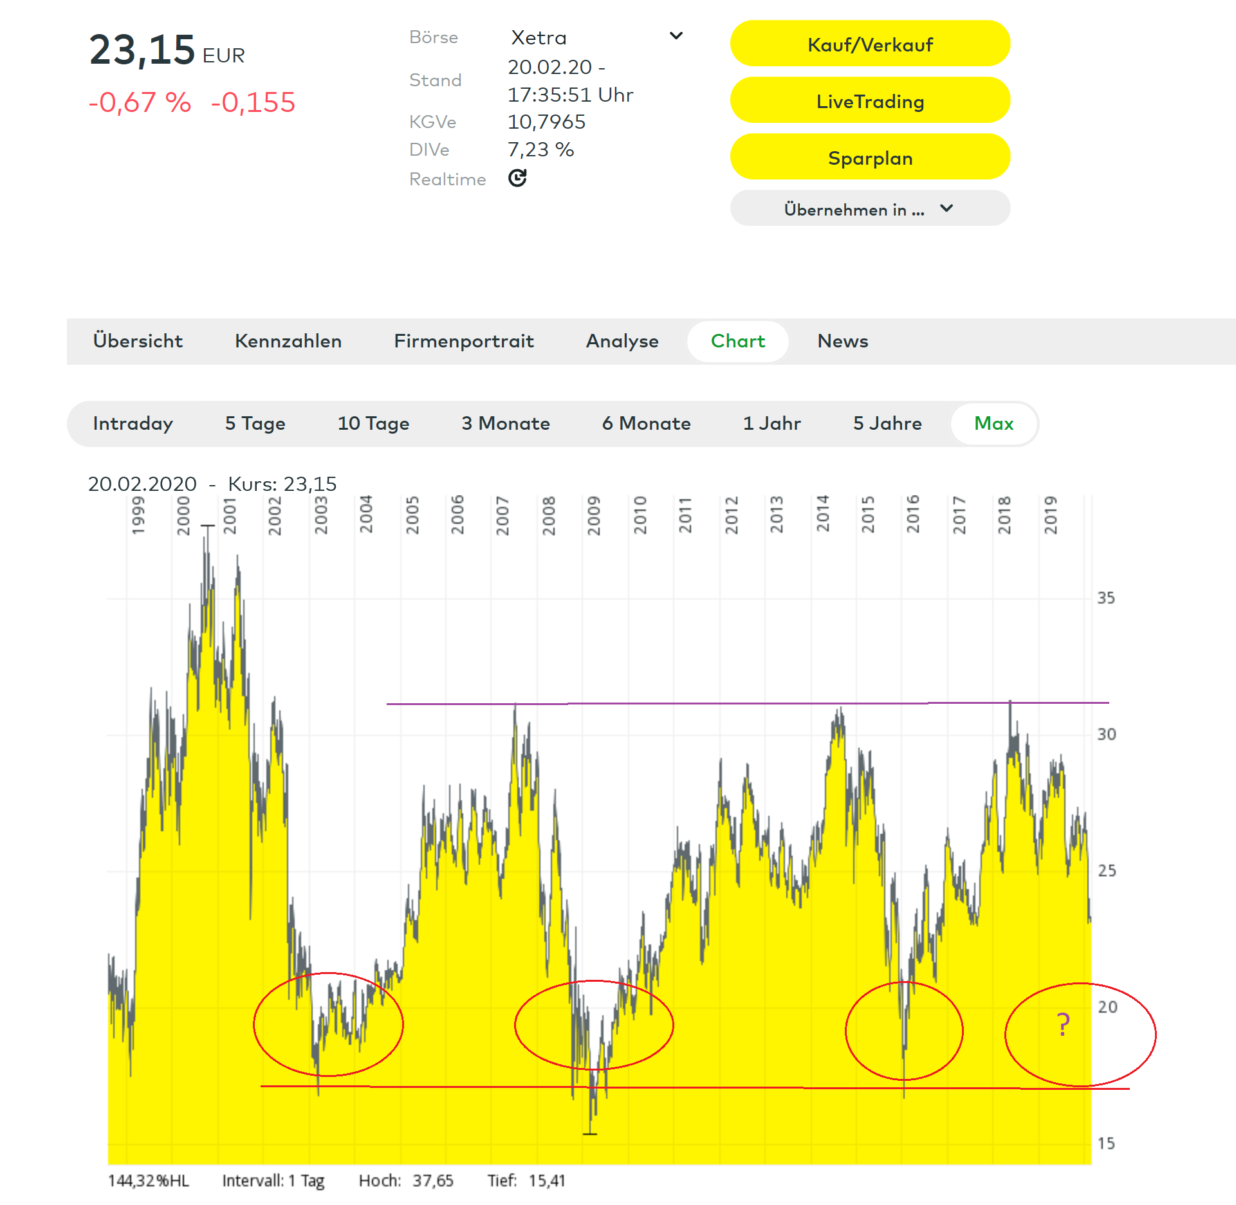Select the 6 Monate range
This screenshot has height=1205, width=1236.
pos(646,423)
